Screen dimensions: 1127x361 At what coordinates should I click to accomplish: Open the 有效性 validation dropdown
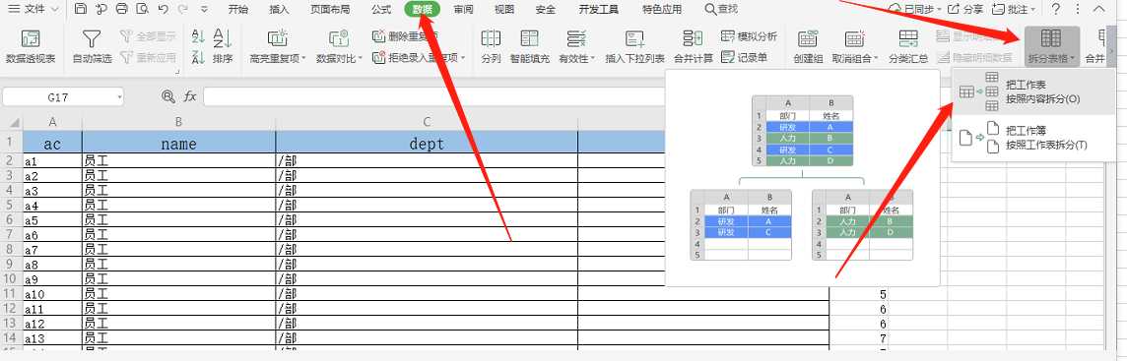(x=576, y=46)
